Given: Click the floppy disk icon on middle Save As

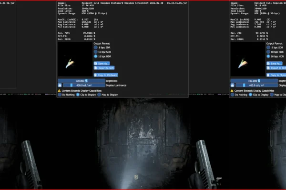Looking at the screenshot, I should 96,64.
